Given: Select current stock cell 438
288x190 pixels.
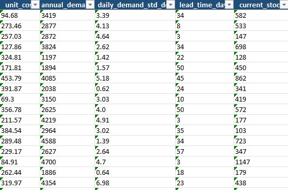Looking at the screenshot, I should click(x=261, y=183).
